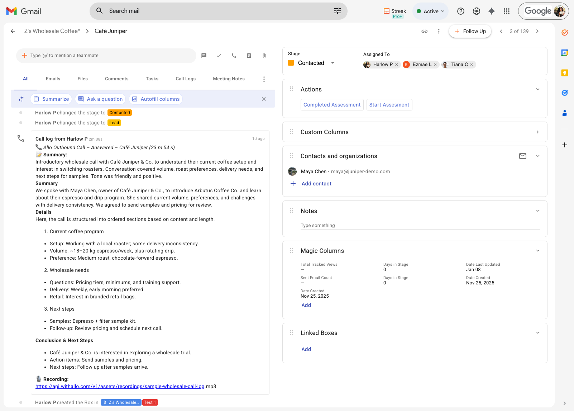Add a comment icon
Image resolution: width=574 pixels, height=411 pixels.
[x=204, y=56]
